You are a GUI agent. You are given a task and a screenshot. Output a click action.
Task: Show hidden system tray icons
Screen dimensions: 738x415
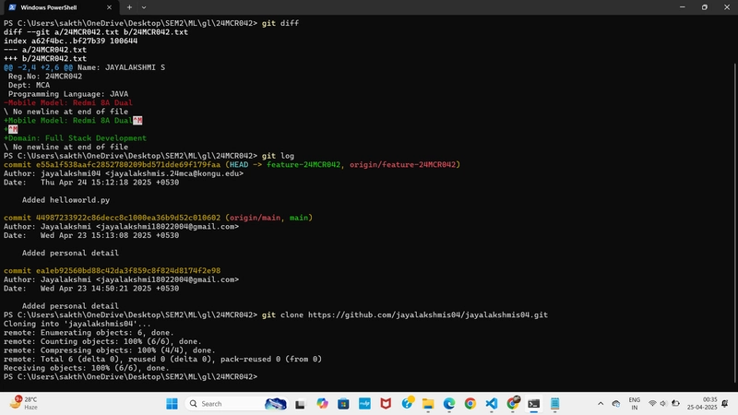click(601, 404)
